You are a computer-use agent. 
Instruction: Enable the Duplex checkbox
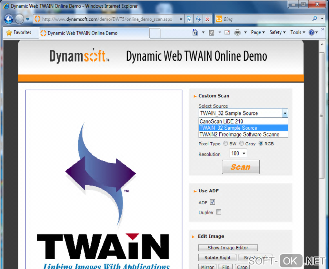coord(219,212)
